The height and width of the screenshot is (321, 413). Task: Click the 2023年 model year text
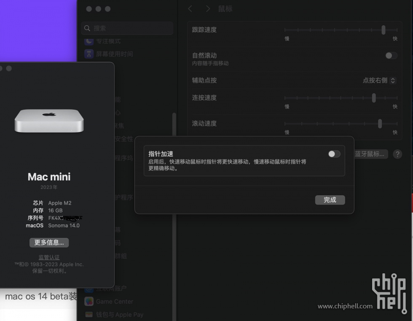point(49,187)
